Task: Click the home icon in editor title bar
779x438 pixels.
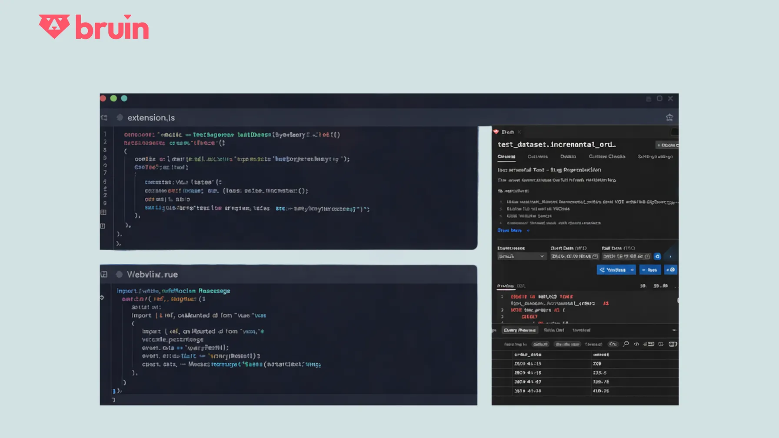Action: 669,117
